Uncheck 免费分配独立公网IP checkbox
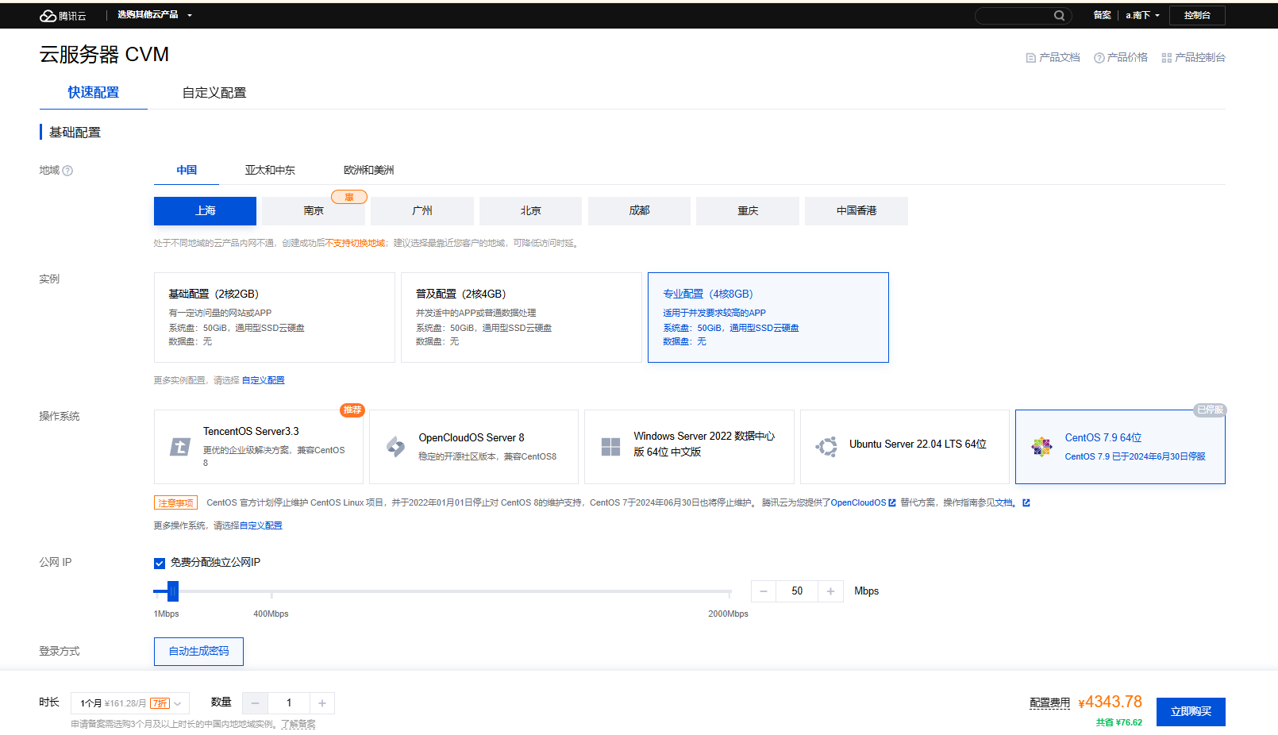The height and width of the screenshot is (735, 1278). (x=160, y=564)
